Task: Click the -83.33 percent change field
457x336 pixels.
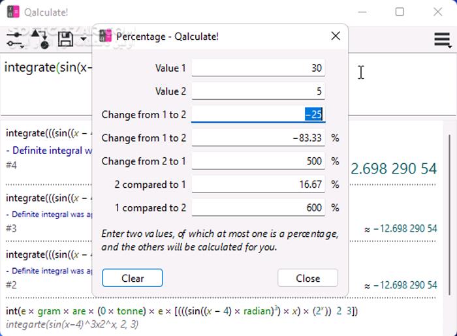Action: coord(258,138)
